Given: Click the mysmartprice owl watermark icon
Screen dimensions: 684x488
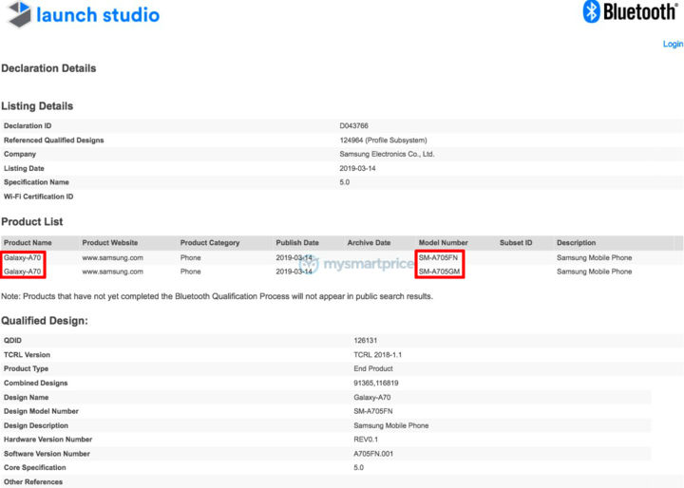Looking at the screenshot, I should (310, 264).
